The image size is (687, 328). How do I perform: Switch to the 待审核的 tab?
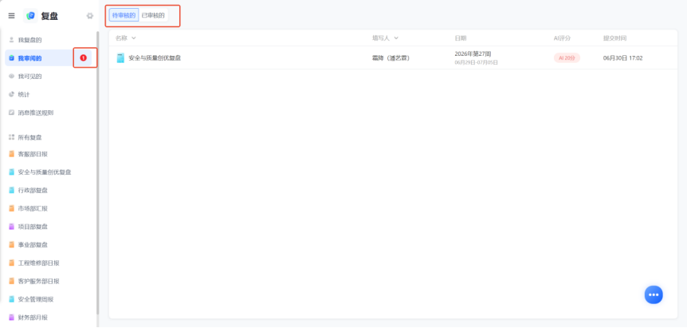[x=124, y=15]
